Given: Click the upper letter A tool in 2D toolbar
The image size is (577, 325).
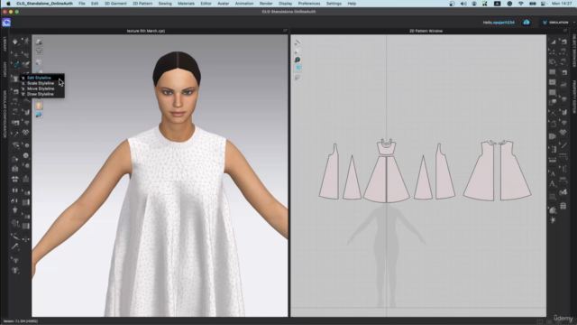Looking at the screenshot, I should (x=553, y=173).
